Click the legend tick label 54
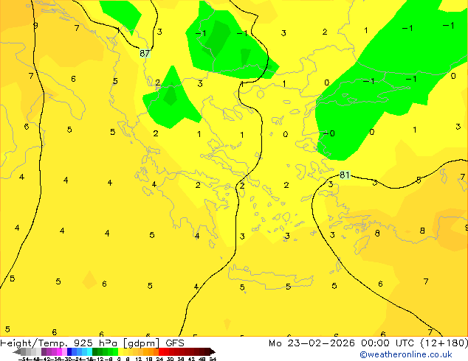Image resolution: width=468 pixels, height=361 pixels. [x=213, y=359]
